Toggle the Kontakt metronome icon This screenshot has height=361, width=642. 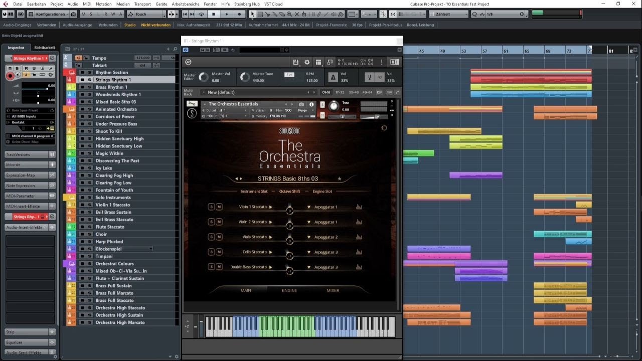click(x=333, y=77)
